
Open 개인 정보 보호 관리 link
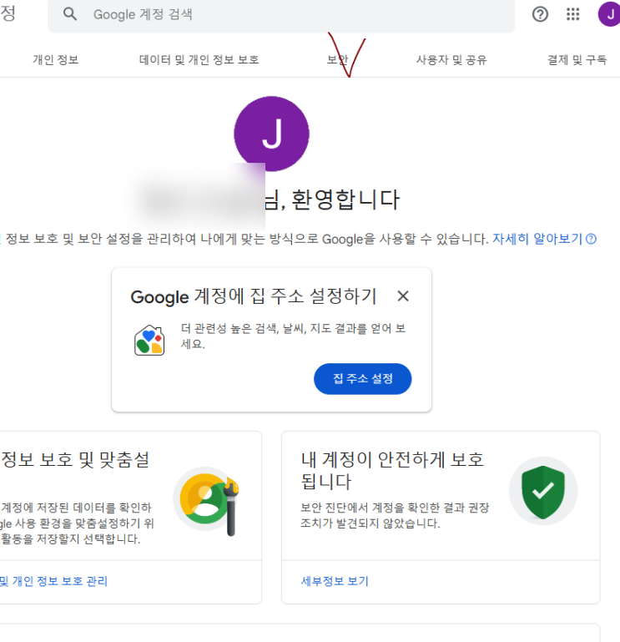pyautogui.click(x=53, y=581)
